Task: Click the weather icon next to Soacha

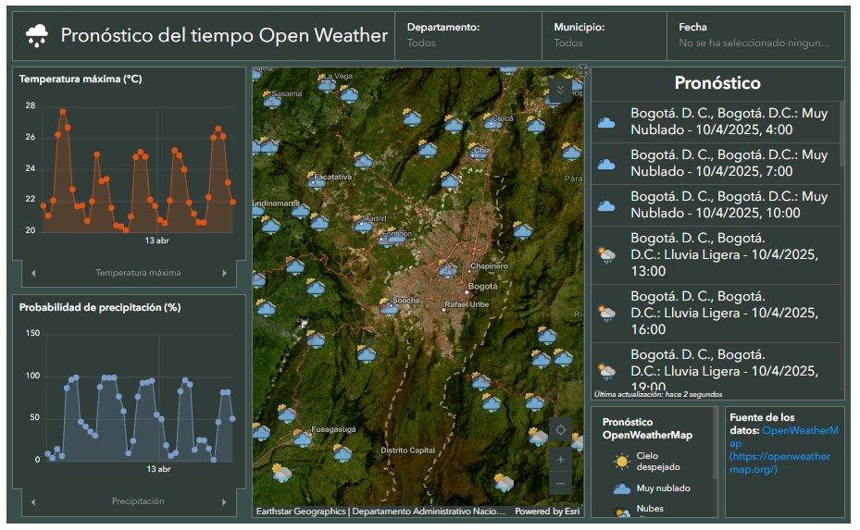Action: click(388, 306)
